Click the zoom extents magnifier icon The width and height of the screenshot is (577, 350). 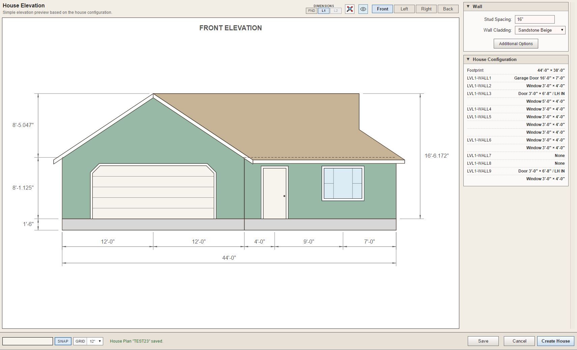[x=350, y=9]
